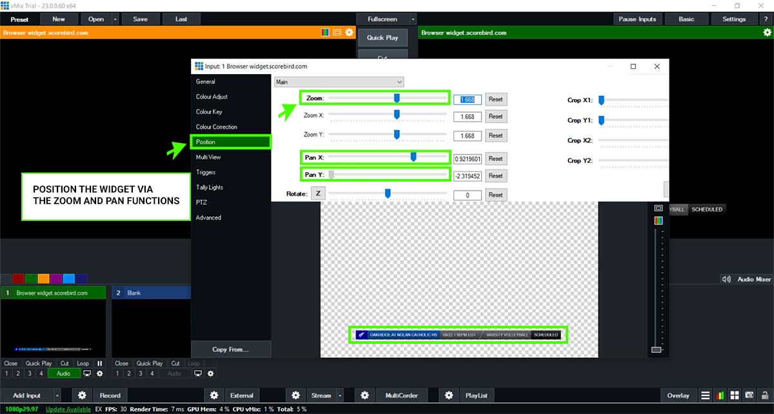
Task: Click Update Available link
Action: (x=68, y=409)
